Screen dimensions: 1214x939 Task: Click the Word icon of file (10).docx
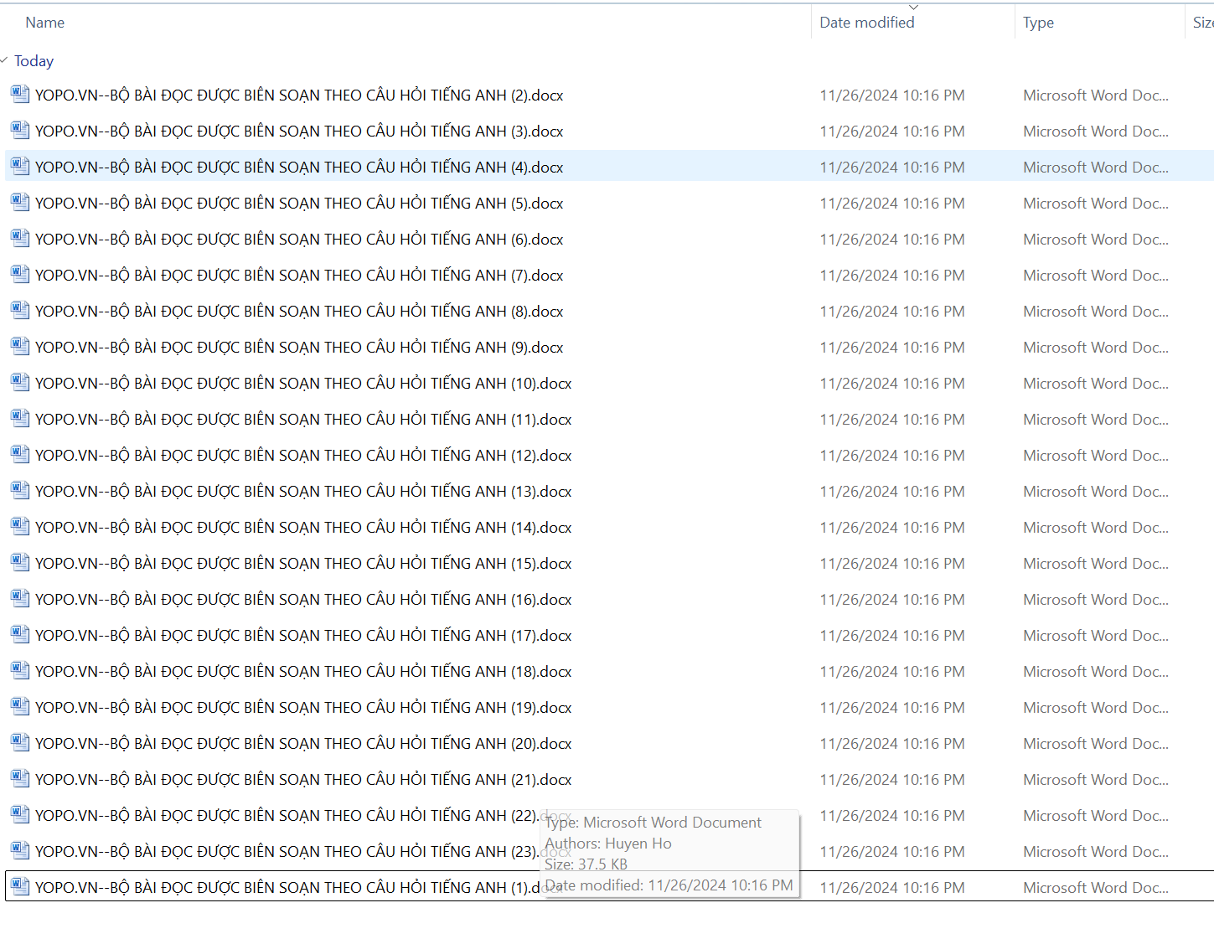[20, 382]
